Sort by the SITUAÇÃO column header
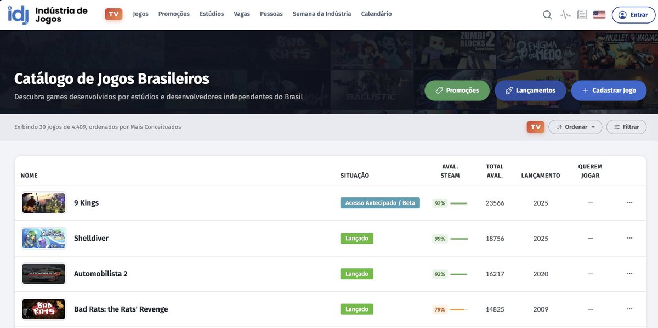This screenshot has height=328, width=658. (355, 176)
